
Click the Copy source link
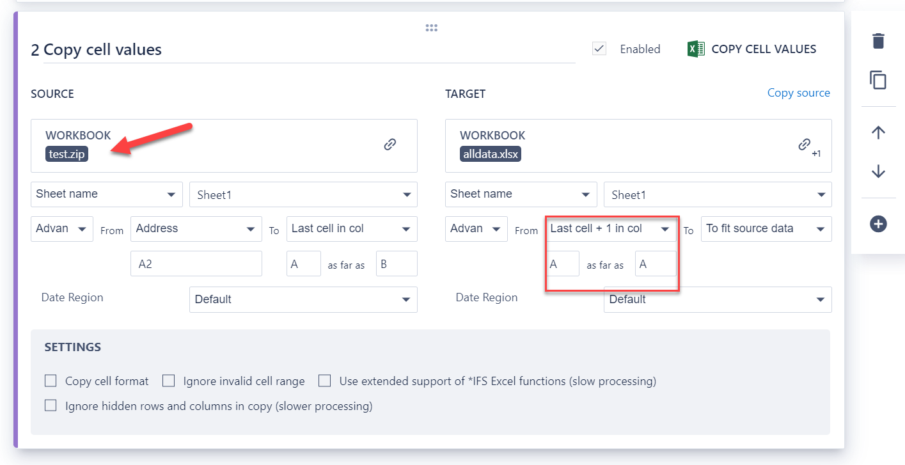[798, 93]
